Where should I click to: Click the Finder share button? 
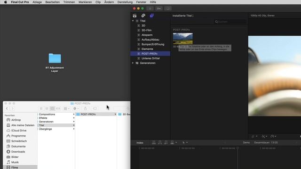[86, 108]
